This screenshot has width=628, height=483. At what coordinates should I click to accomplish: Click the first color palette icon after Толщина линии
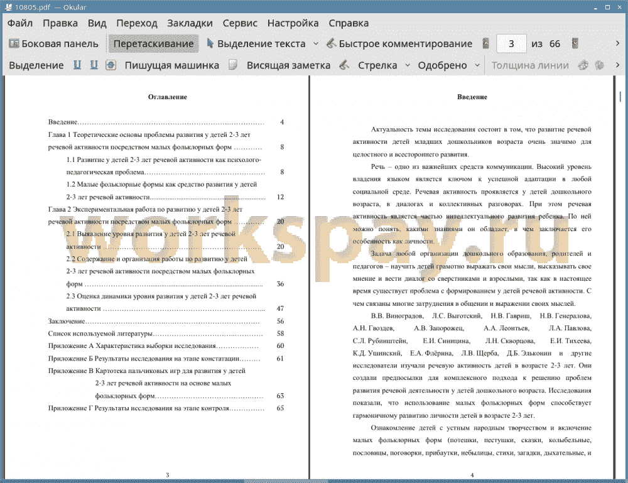[x=583, y=65]
